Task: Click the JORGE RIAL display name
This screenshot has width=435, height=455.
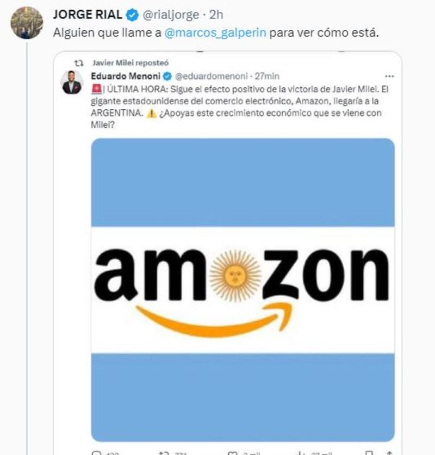Action: pos(88,15)
